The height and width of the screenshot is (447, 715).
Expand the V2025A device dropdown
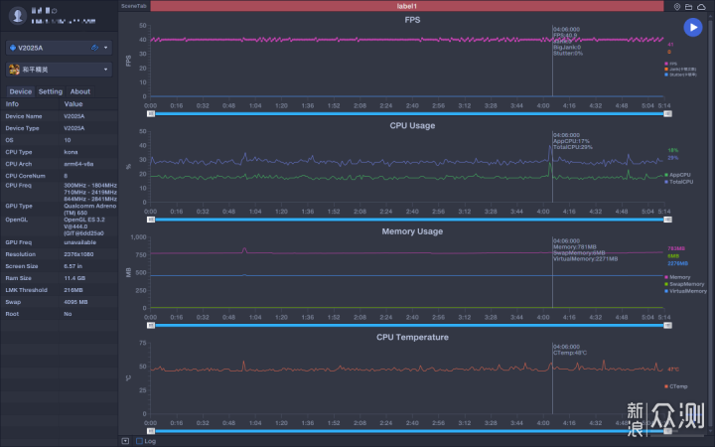click(106, 48)
